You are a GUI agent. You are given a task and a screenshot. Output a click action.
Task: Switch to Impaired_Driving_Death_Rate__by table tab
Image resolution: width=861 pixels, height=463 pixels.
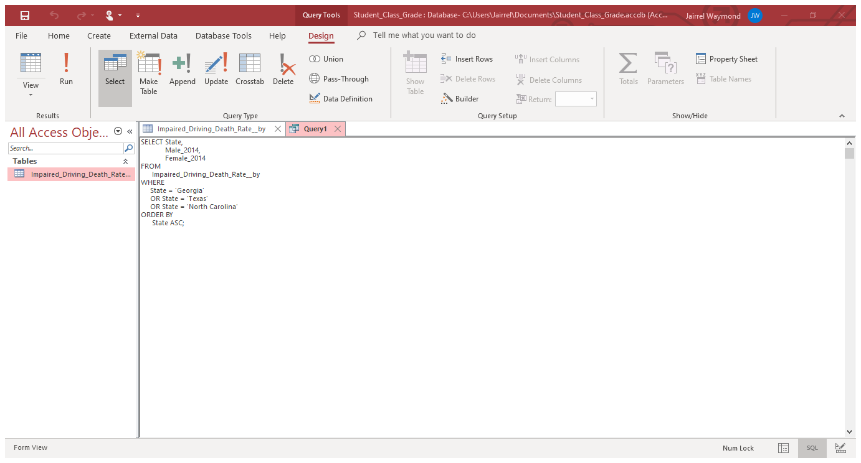(x=211, y=129)
